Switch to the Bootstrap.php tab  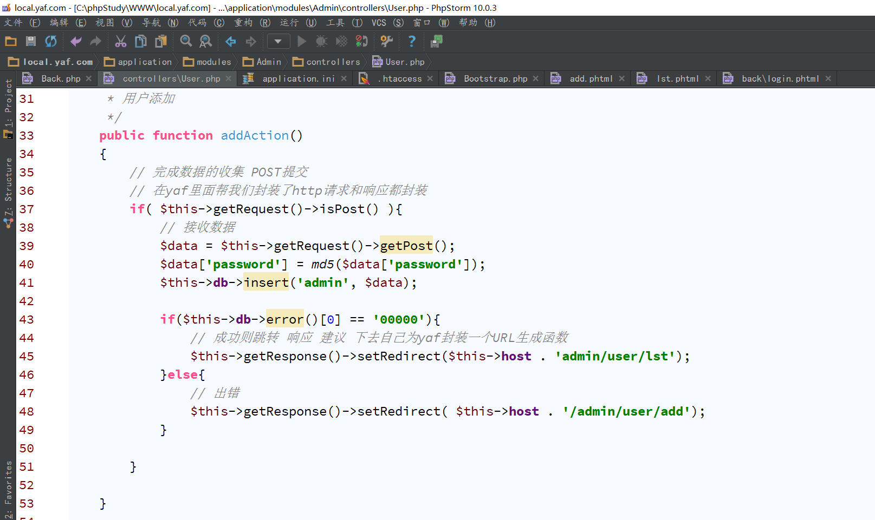pos(495,79)
